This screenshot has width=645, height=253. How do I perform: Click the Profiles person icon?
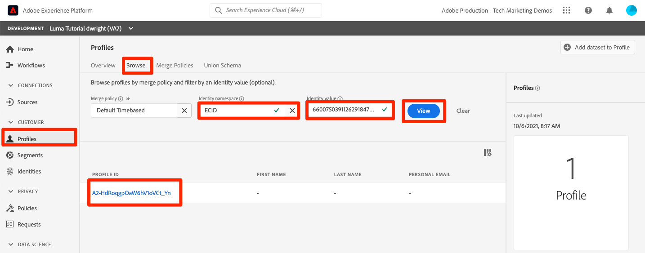click(10, 139)
